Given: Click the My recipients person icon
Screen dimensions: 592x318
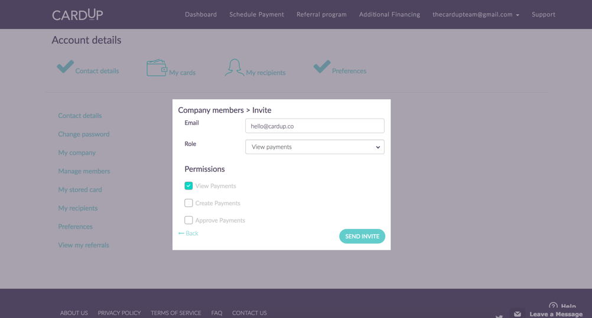Looking at the screenshot, I should tap(234, 67).
